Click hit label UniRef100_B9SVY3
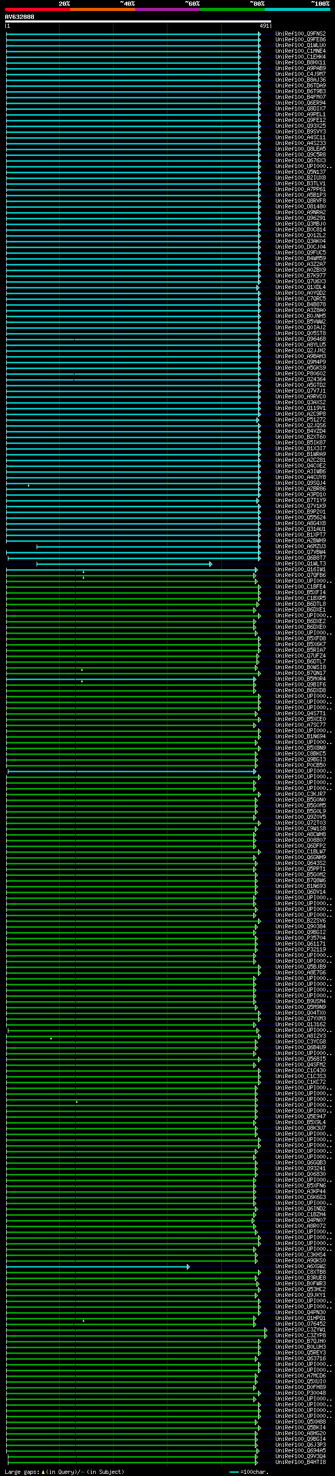Screen dimensions: 335x1476 point(300,132)
